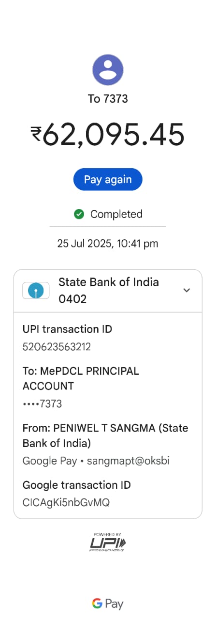This screenshot has height=620, width=216.
Task: Select the 25 Jul 2025 timestamp
Action: click(x=108, y=244)
